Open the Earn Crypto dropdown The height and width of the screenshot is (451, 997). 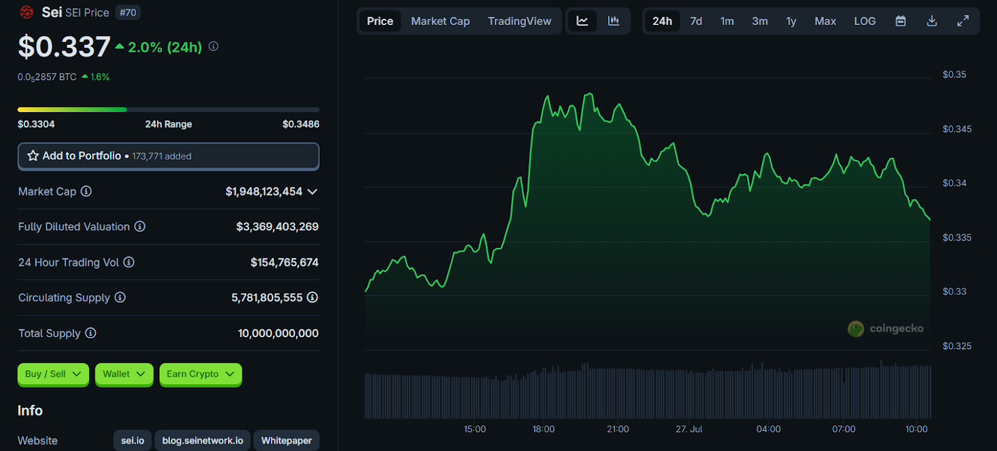(200, 374)
